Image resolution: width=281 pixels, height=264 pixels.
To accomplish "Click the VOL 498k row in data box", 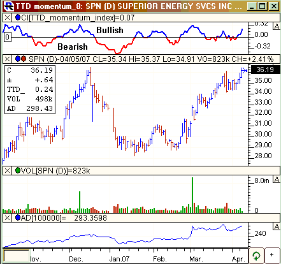I will 30,99.
